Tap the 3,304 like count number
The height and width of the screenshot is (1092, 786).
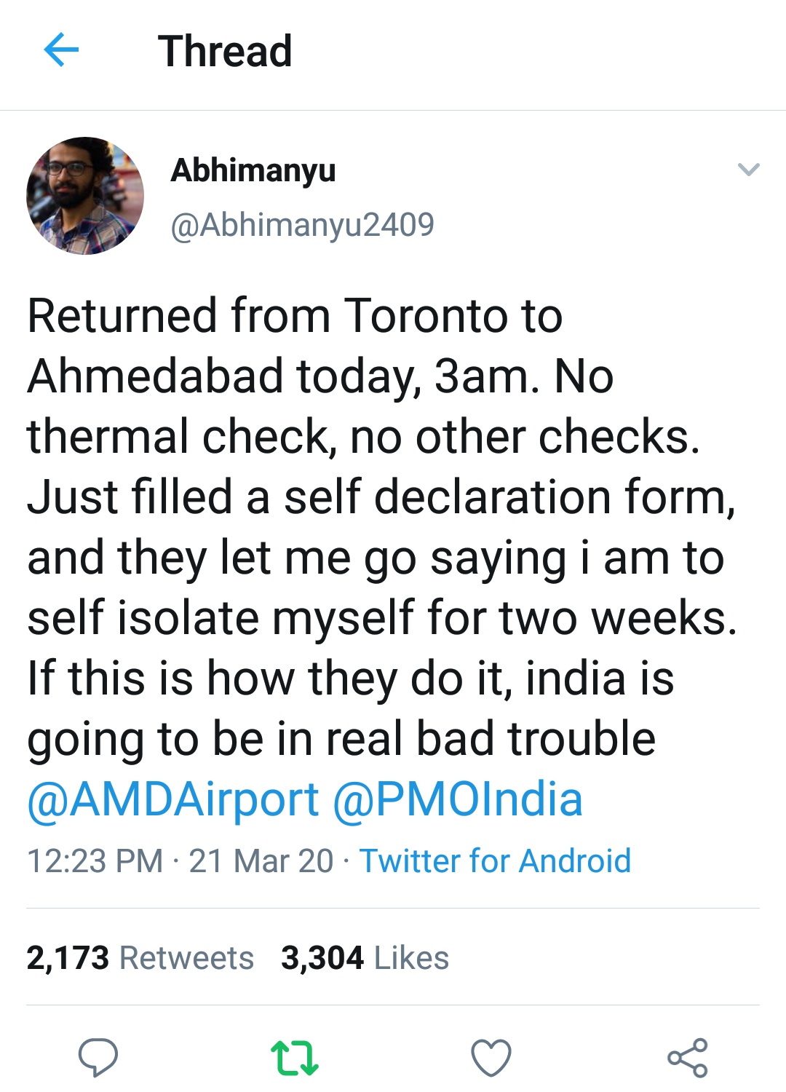(x=322, y=958)
